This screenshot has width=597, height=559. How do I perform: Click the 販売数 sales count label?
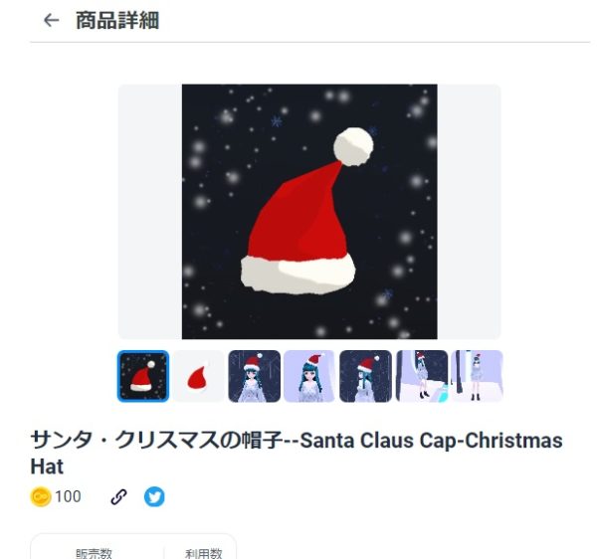point(95,553)
